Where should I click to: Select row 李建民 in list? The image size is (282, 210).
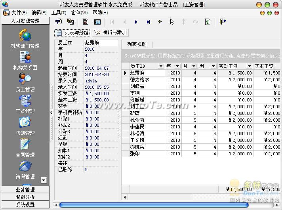coord(201,127)
